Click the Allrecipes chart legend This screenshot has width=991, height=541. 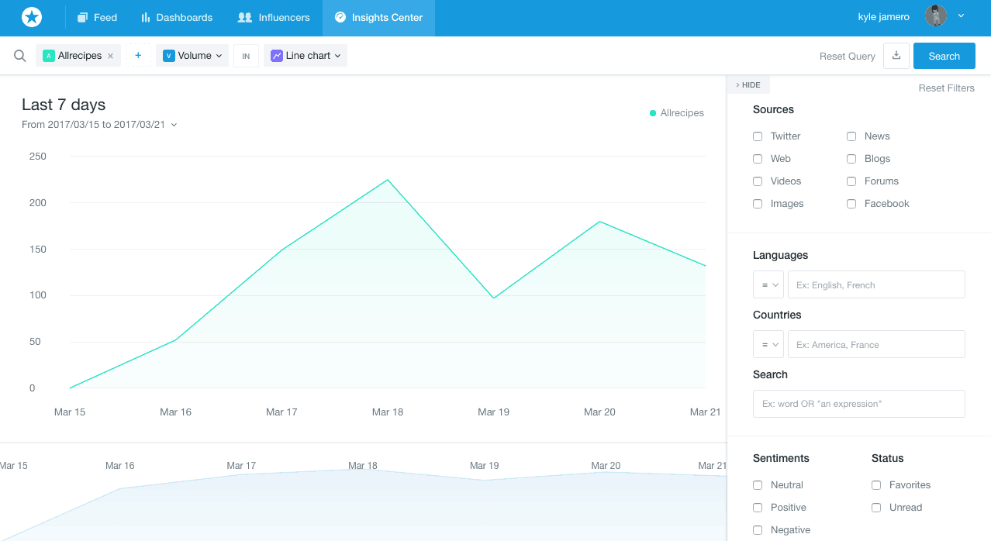point(677,113)
